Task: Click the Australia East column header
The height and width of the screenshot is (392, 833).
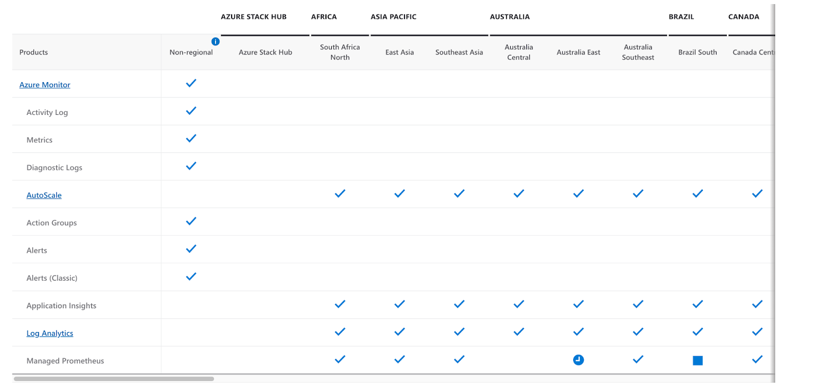Action: point(578,52)
